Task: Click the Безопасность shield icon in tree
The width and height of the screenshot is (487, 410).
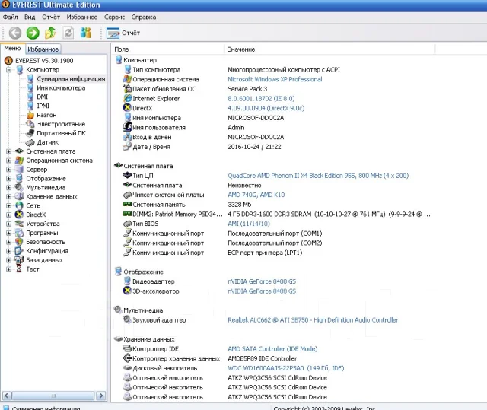Action: 19,241
